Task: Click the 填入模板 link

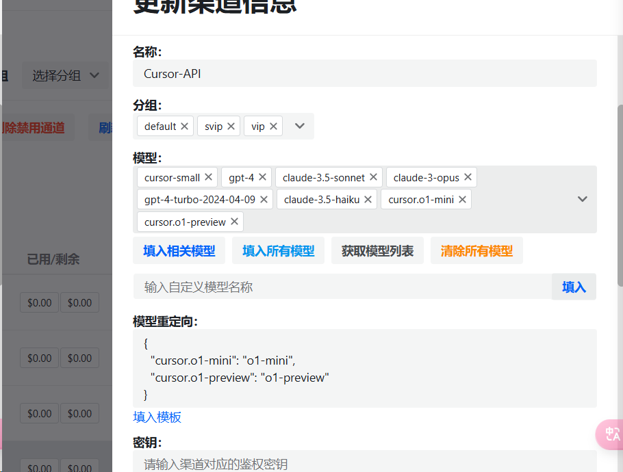Action: pyautogui.click(x=157, y=417)
